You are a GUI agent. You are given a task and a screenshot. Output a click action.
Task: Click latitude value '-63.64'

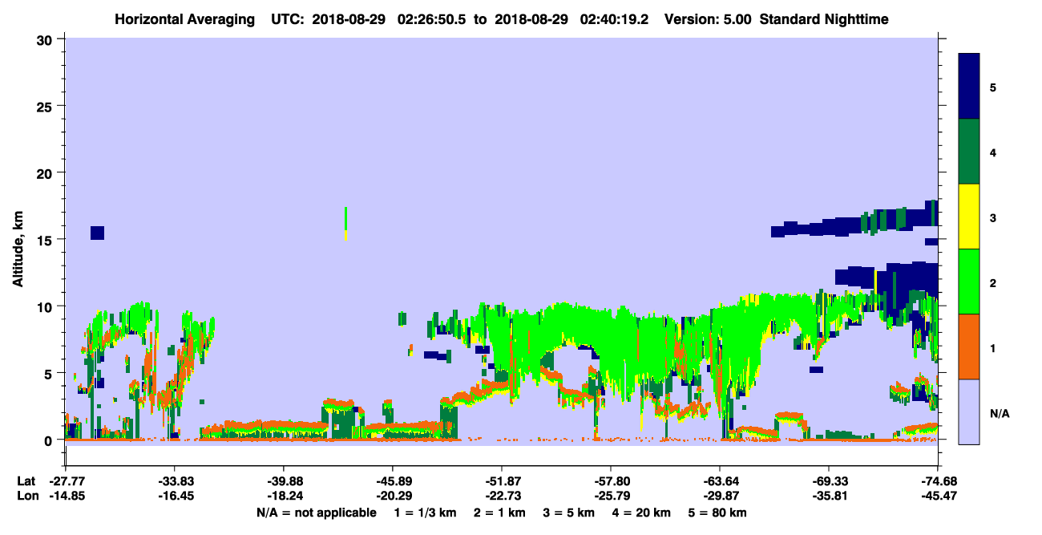coord(720,481)
